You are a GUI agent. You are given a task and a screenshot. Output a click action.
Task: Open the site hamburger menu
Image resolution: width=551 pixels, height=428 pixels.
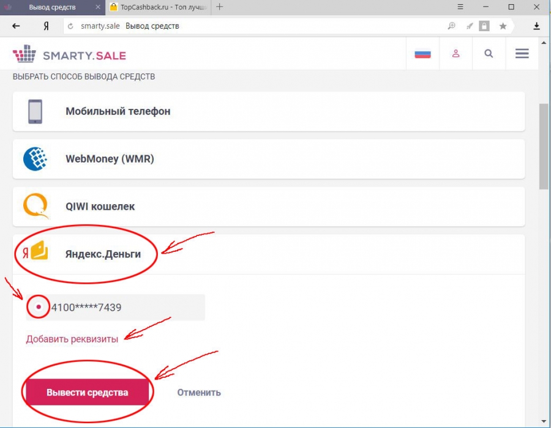click(522, 54)
